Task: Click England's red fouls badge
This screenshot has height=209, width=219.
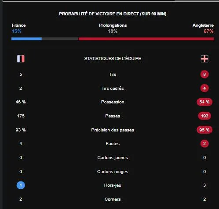Action: (204, 143)
